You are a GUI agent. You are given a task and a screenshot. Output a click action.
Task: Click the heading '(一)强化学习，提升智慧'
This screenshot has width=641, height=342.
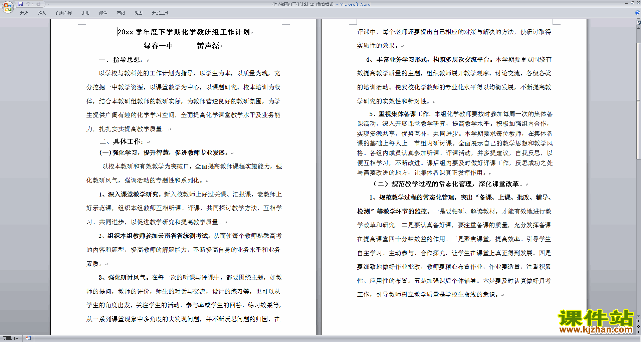135,152
